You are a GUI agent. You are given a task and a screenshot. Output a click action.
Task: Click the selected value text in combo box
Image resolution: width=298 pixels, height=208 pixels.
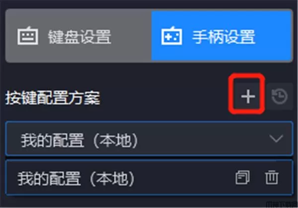pos(79,140)
